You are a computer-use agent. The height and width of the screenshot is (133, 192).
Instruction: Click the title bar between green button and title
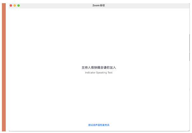point(54,6)
